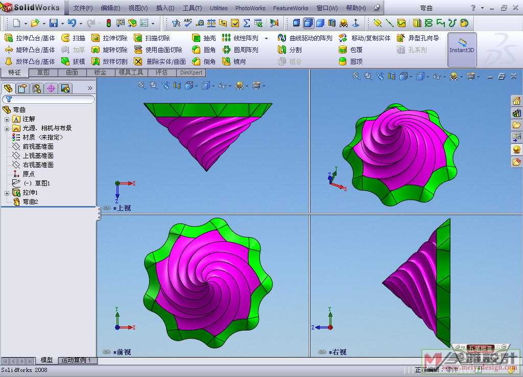Screen dimensions: 523x377
Task: Select the 抽壳 shell tool
Action: 204,38
